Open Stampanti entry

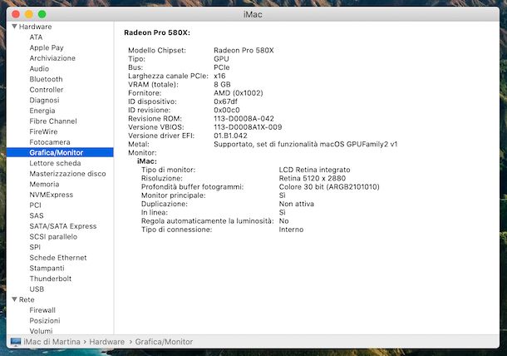(47, 269)
